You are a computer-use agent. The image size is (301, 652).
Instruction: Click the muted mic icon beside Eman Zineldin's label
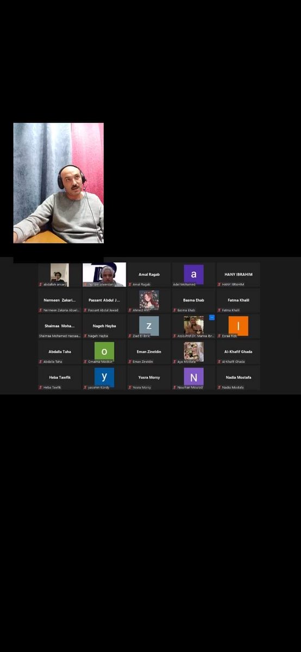130,361
